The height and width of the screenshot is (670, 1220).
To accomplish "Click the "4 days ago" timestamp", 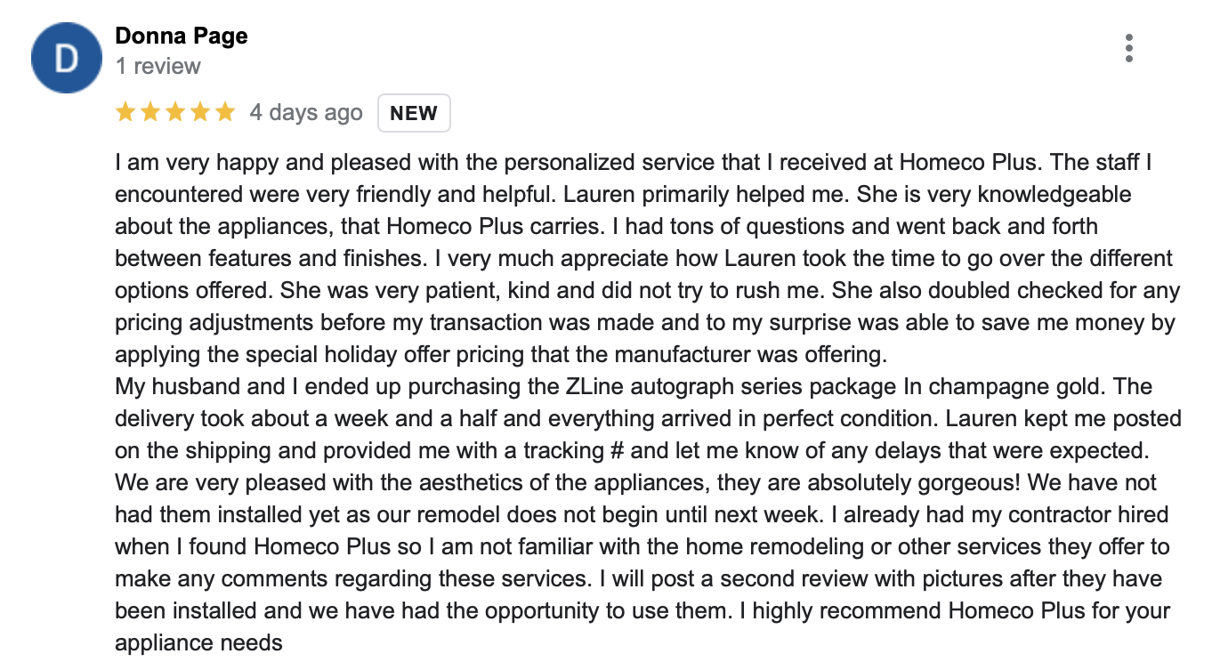I will [306, 113].
